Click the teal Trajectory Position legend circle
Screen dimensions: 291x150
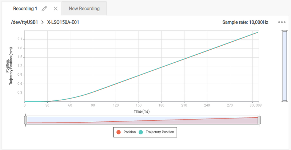tap(141, 132)
